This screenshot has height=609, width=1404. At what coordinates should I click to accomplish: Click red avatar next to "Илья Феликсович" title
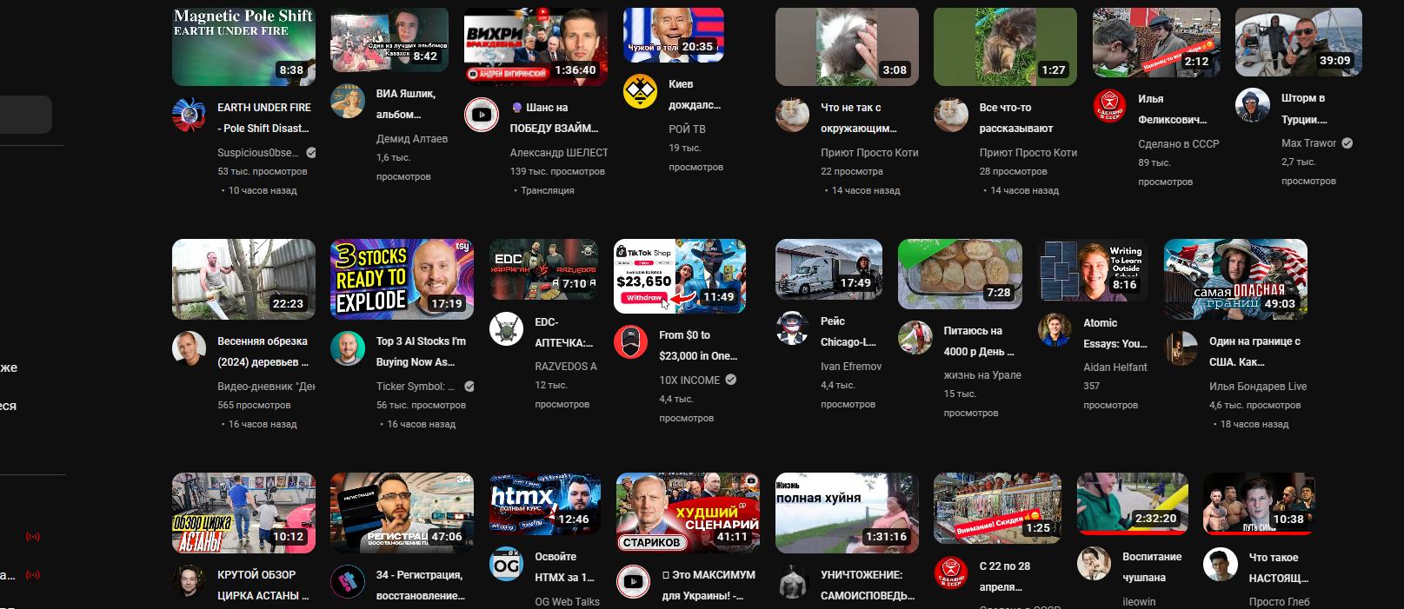1109,106
